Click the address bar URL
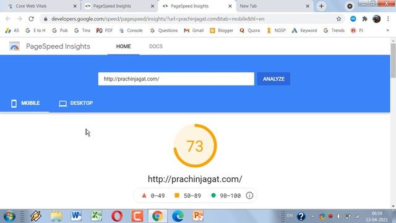 (158, 19)
